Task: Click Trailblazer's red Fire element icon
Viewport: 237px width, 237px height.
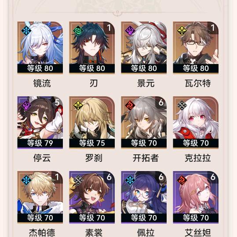Action: point(130,106)
